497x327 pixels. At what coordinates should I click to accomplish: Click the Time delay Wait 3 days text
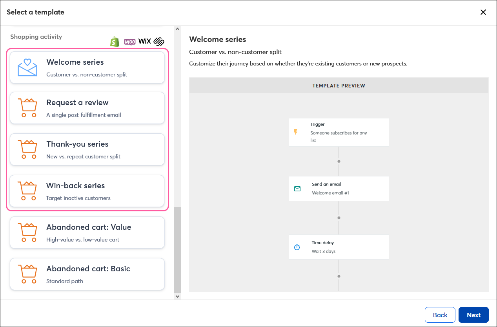click(x=324, y=251)
